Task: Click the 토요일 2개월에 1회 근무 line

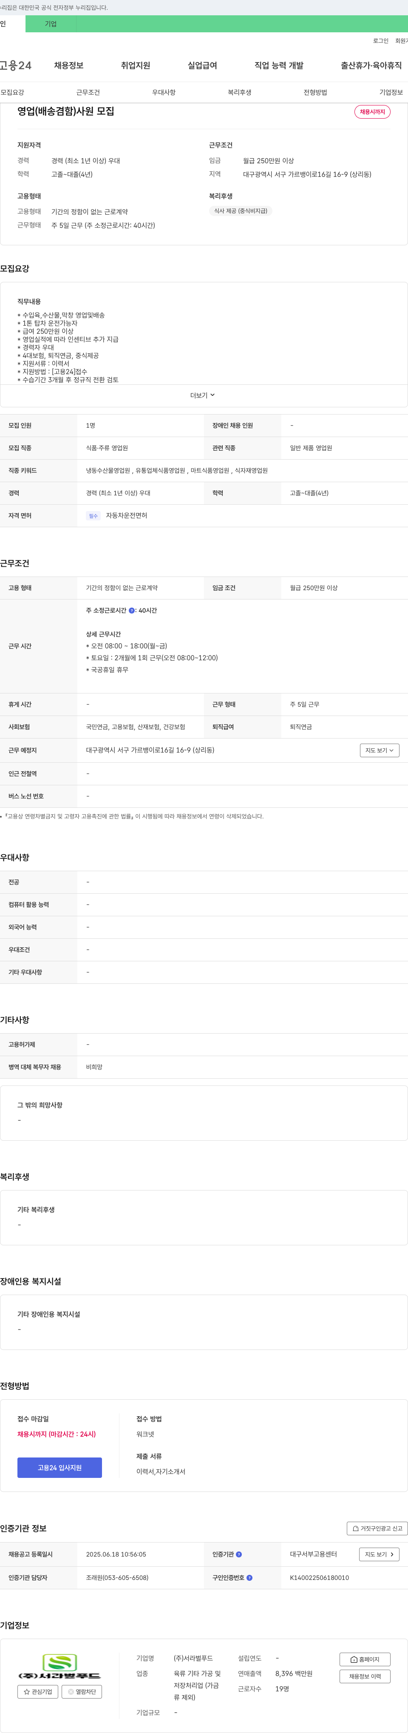Action: click(x=152, y=658)
